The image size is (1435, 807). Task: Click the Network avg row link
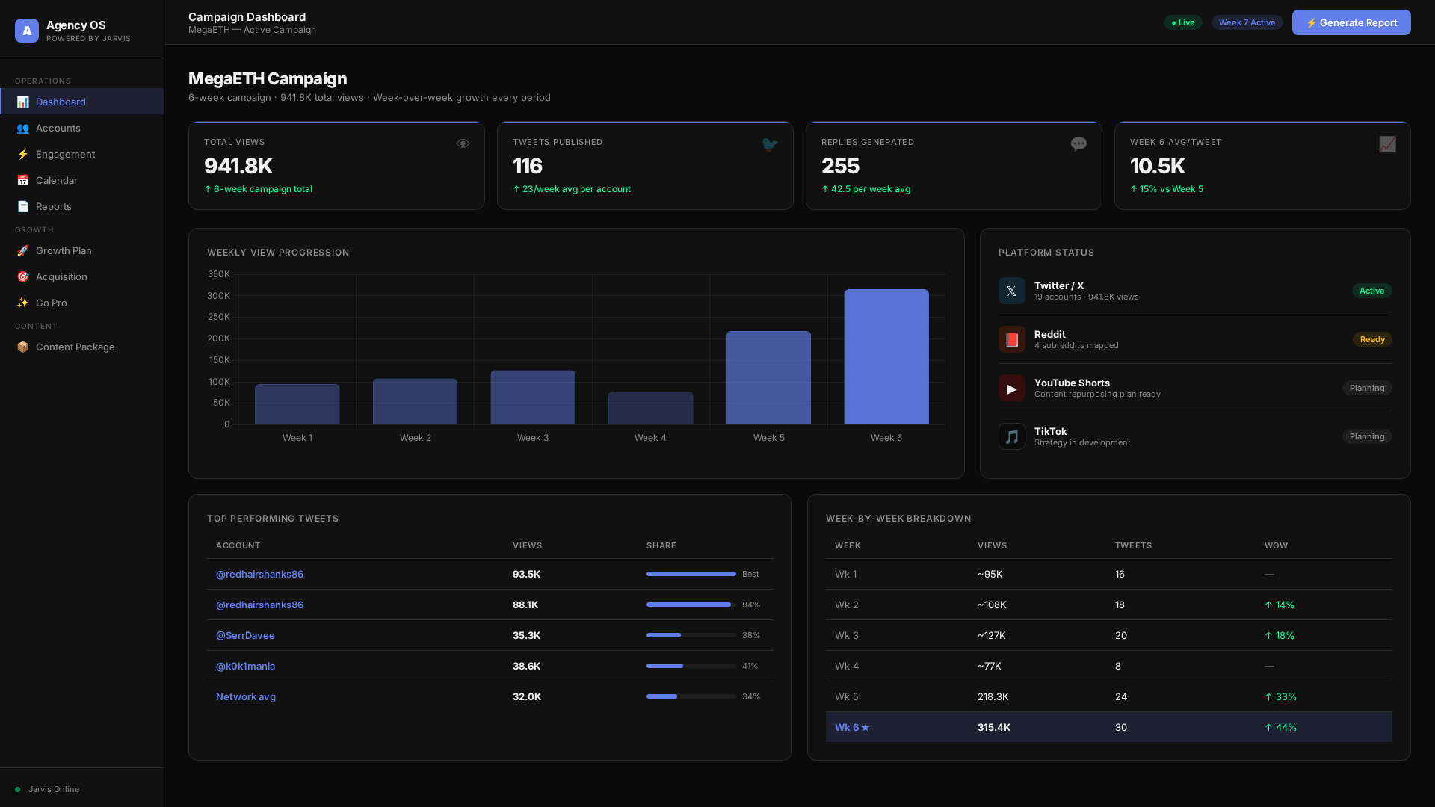pyautogui.click(x=246, y=696)
